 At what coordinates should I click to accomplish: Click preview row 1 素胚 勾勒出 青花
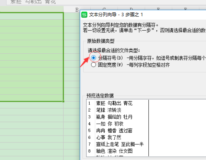[114, 103]
